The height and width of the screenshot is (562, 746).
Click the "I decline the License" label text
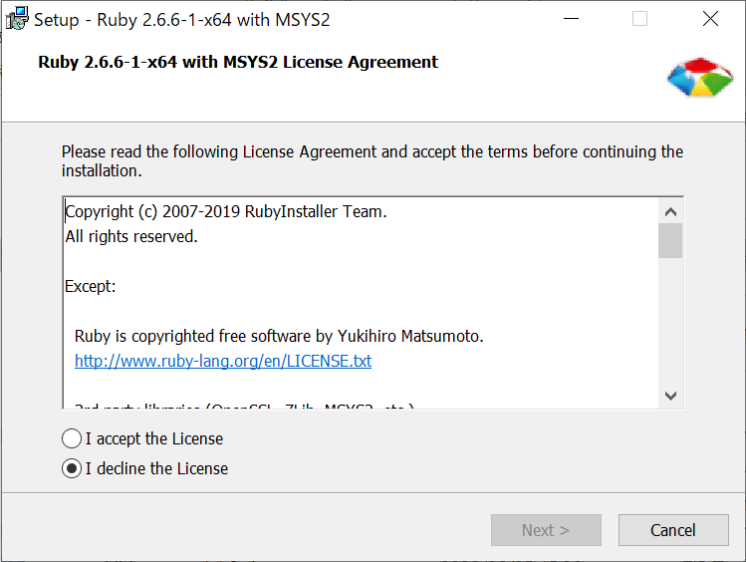[x=156, y=468]
